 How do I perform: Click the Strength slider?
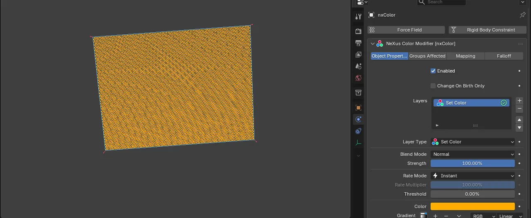pos(473,163)
